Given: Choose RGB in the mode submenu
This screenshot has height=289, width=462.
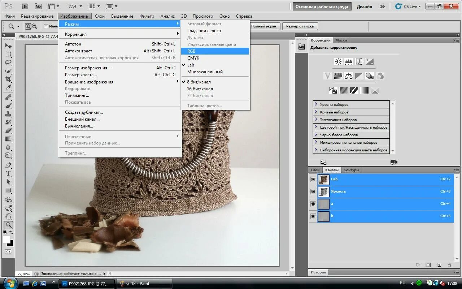Looking at the screenshot, I should point(215,51).
